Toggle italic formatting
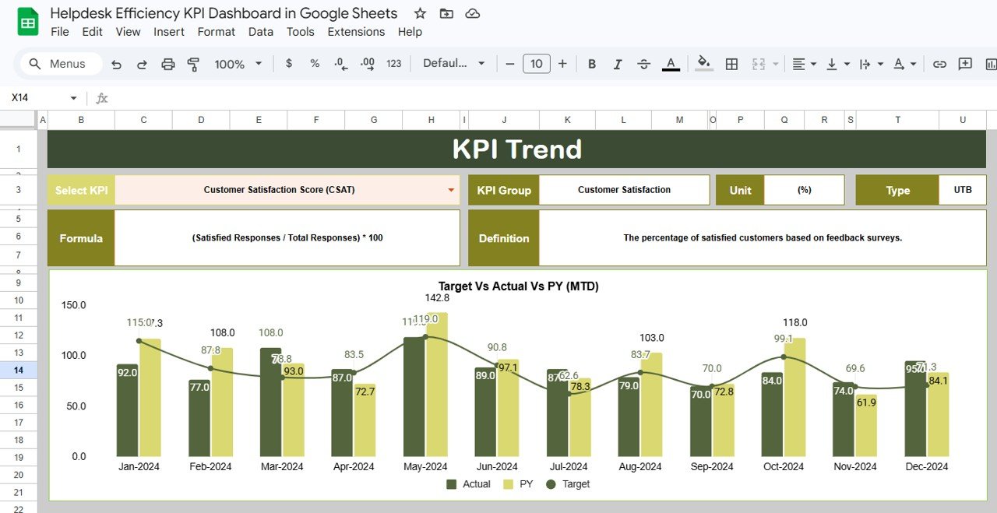 (x=617, y=64)
